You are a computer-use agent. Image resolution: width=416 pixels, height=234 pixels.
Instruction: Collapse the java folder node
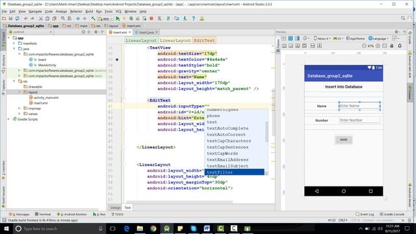click(14, 49)
